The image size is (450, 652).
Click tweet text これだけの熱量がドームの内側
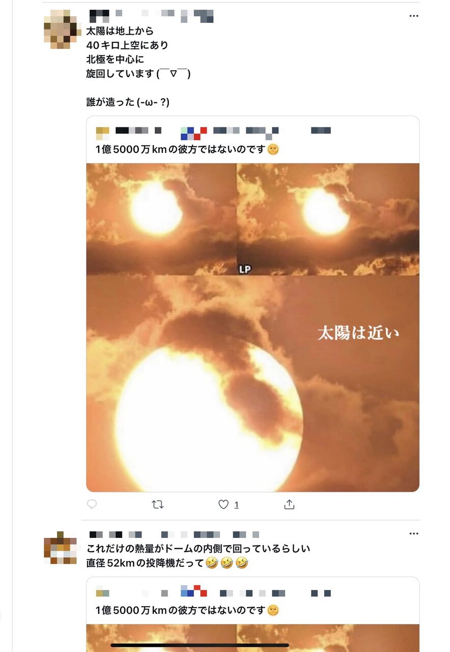(199, 549)
